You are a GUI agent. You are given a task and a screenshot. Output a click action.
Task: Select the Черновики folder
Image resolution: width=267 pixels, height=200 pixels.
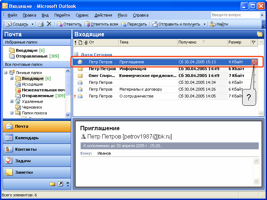[x=29, y=107]
